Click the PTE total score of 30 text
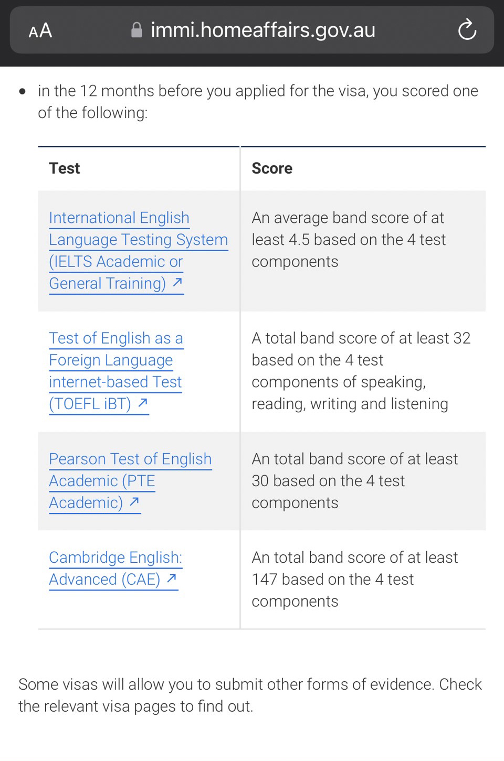 click(354, 480)
